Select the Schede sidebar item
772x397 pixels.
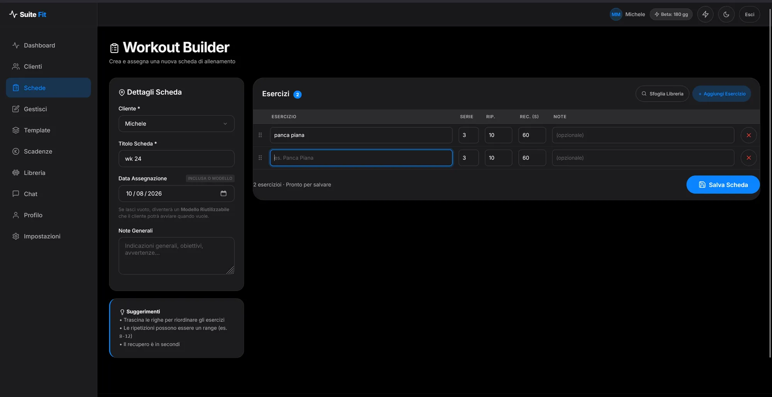(48, 88)
